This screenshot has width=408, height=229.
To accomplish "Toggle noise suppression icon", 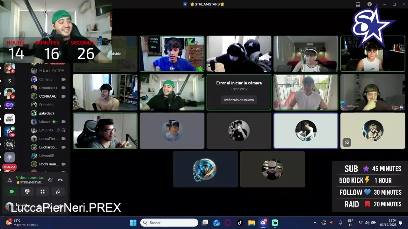I will (50, 180).
